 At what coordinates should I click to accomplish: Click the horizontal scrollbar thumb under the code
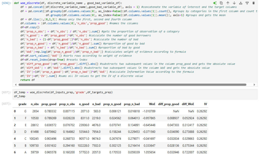click(x=132, y=85)
